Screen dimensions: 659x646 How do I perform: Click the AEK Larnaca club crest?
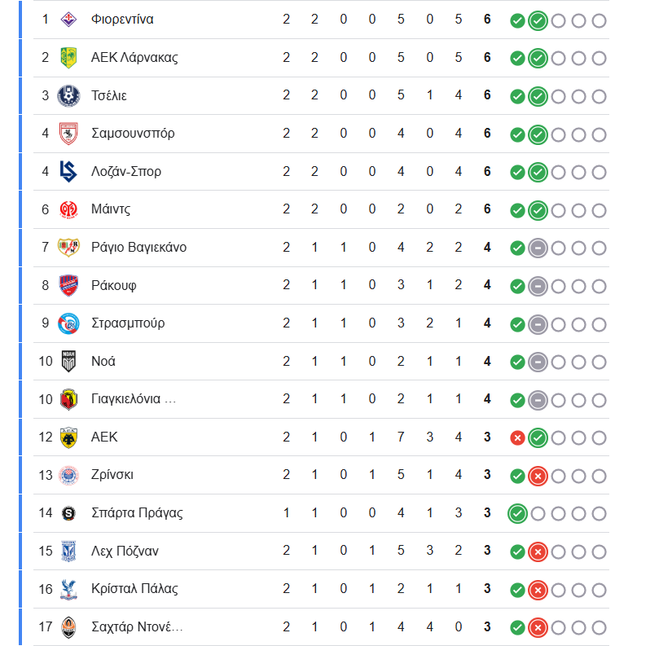point(68,58)
